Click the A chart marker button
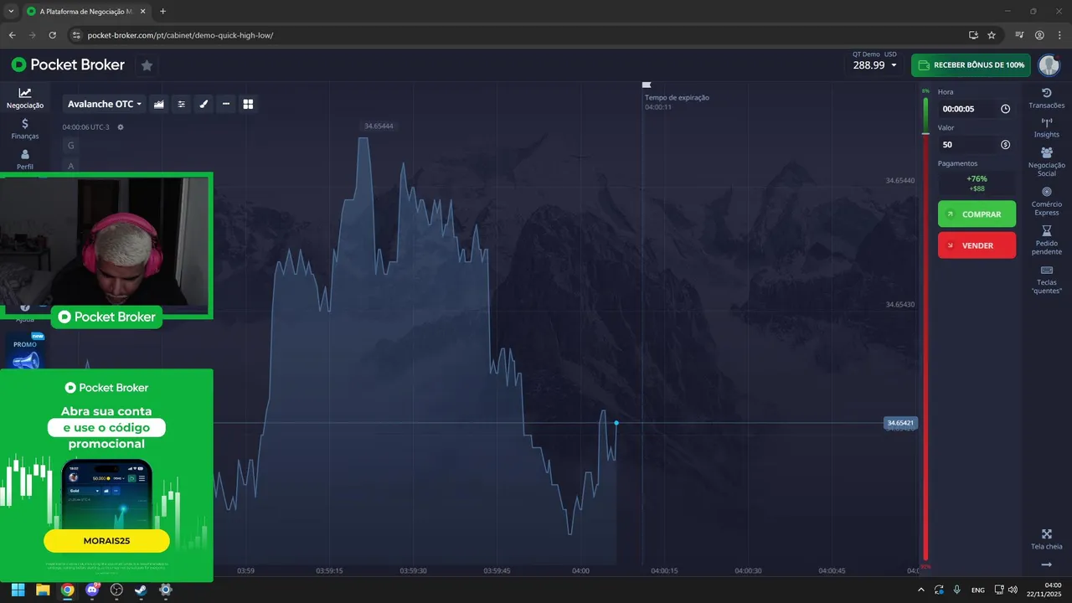The width and height of the screenshot is (1072, 603). [x=71, y=166]
